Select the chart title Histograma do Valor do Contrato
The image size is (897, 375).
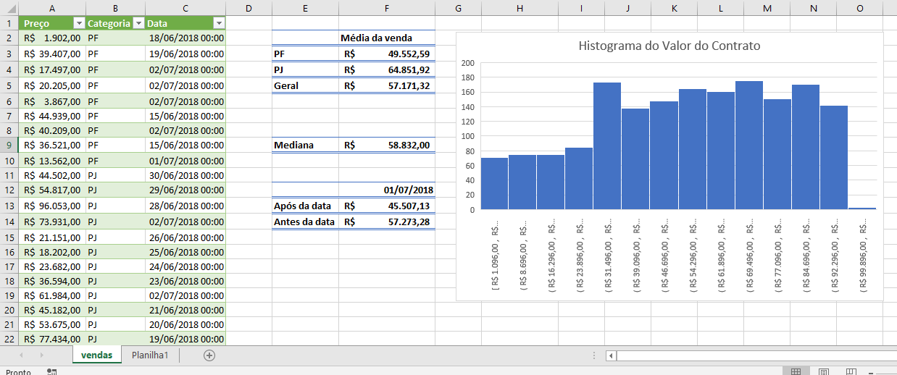(x=669, y=46)
